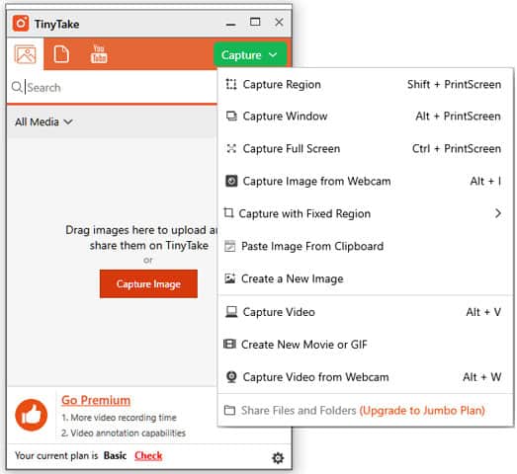The height and width of the screenshot is (474, 517).
Task: Click the webcam video icon
Action: pyautogui.click(x=231, y=377)
